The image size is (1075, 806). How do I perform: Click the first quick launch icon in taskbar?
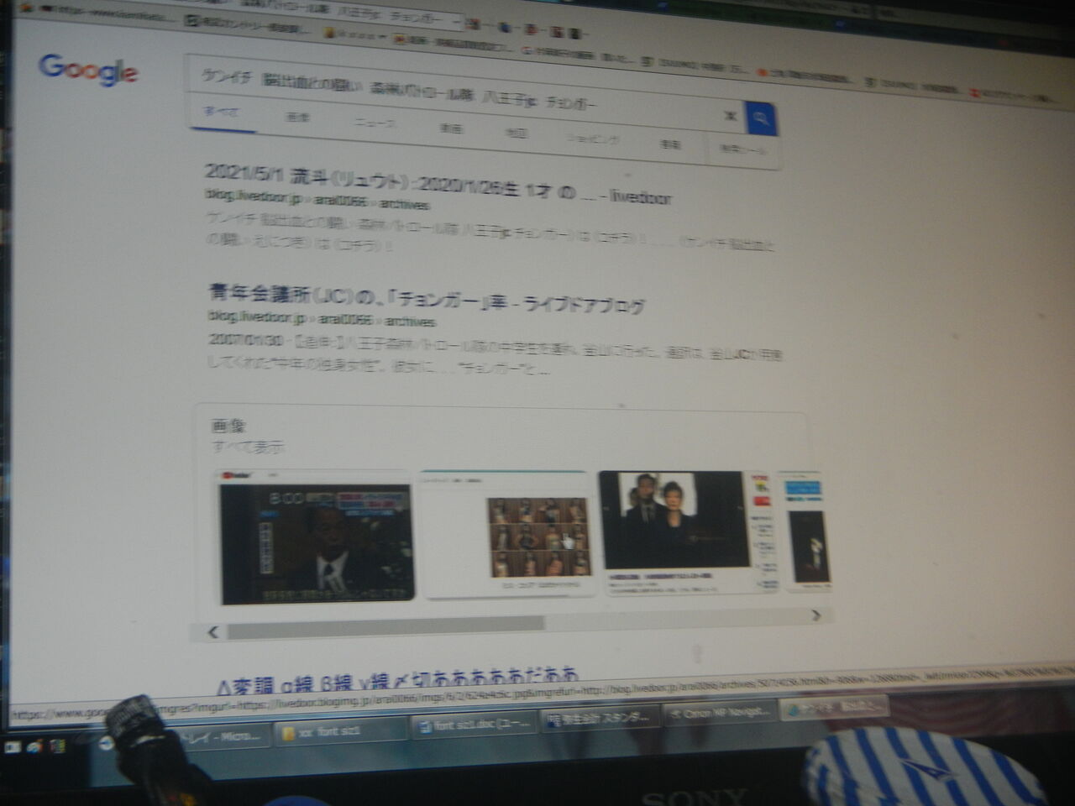click(x=13, y=746)
